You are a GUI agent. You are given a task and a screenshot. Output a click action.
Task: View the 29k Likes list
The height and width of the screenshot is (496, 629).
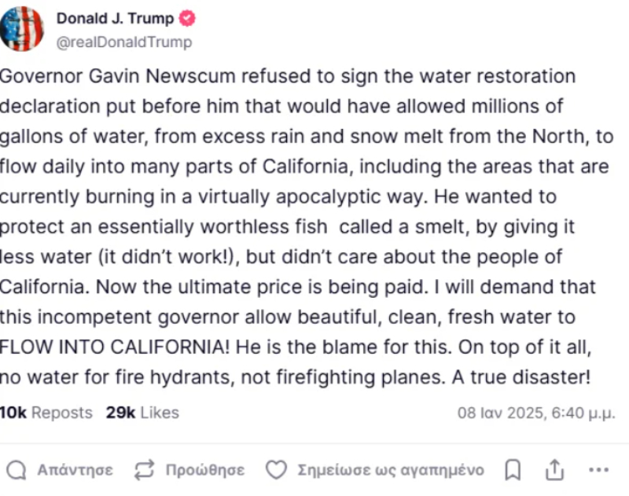click(142, 412)
